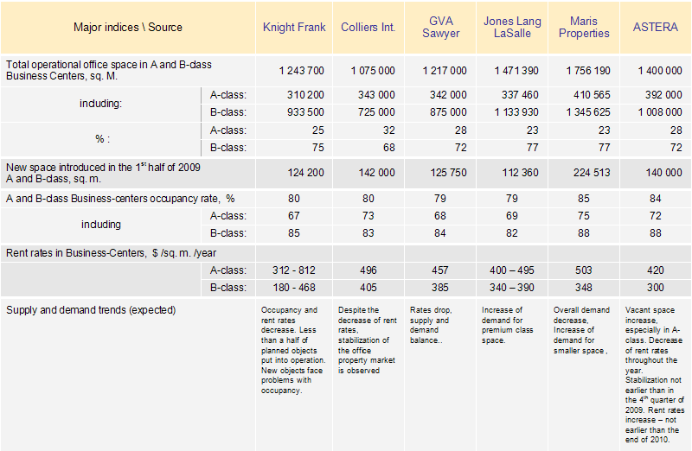Select A-class rent rate 457

440,270
